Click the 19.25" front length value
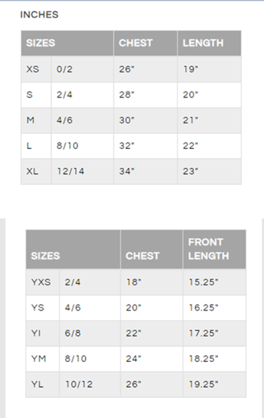The width and height of the screenshot is (264, 418). [203, 385]
